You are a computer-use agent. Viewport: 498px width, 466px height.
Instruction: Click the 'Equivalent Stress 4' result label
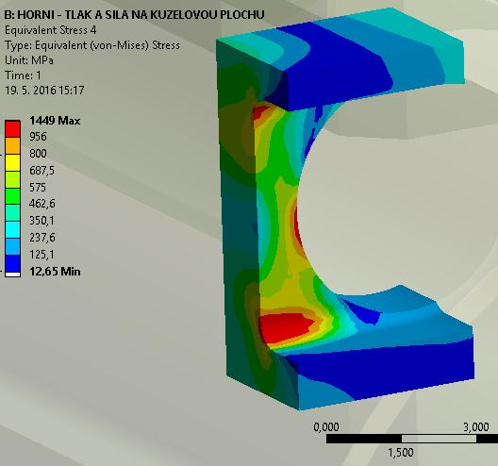click(x=51, y=30)
